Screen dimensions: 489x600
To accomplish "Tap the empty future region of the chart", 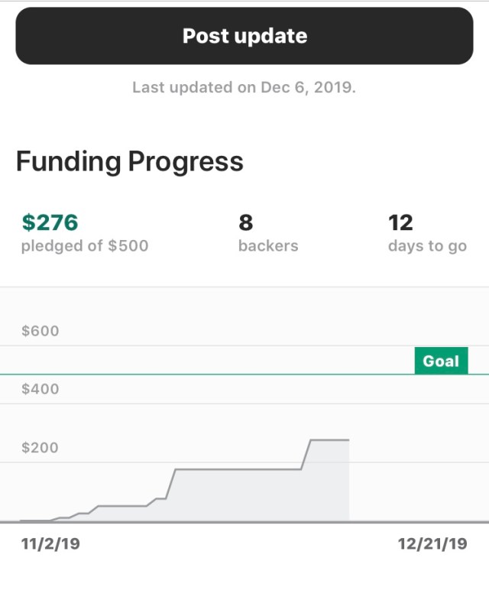I will [x=416, y=474].
